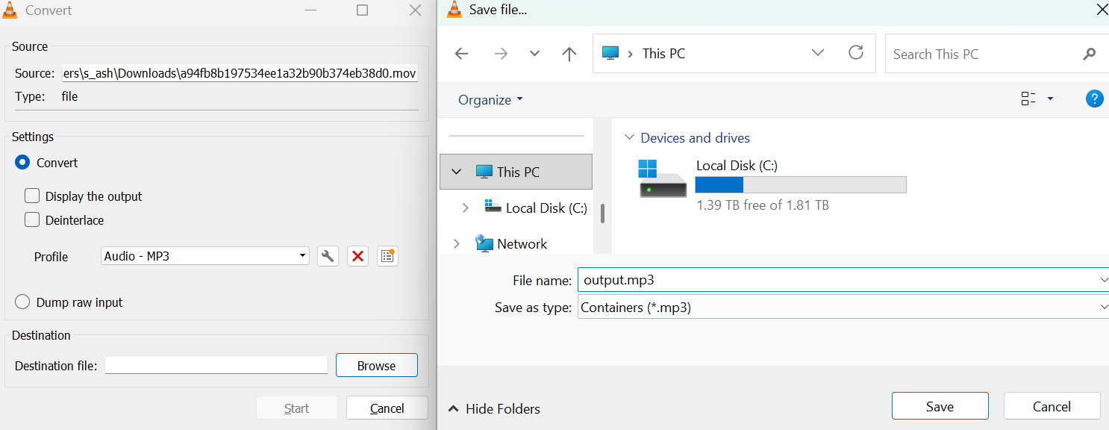Click the This PC address breadcrumb
Viewport: 1109px width, 430px height.
(663, 54)
